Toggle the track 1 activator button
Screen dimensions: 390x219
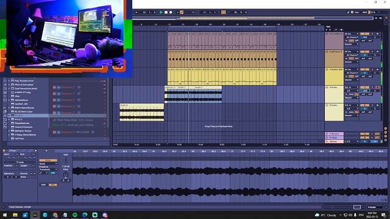point(364,34)
